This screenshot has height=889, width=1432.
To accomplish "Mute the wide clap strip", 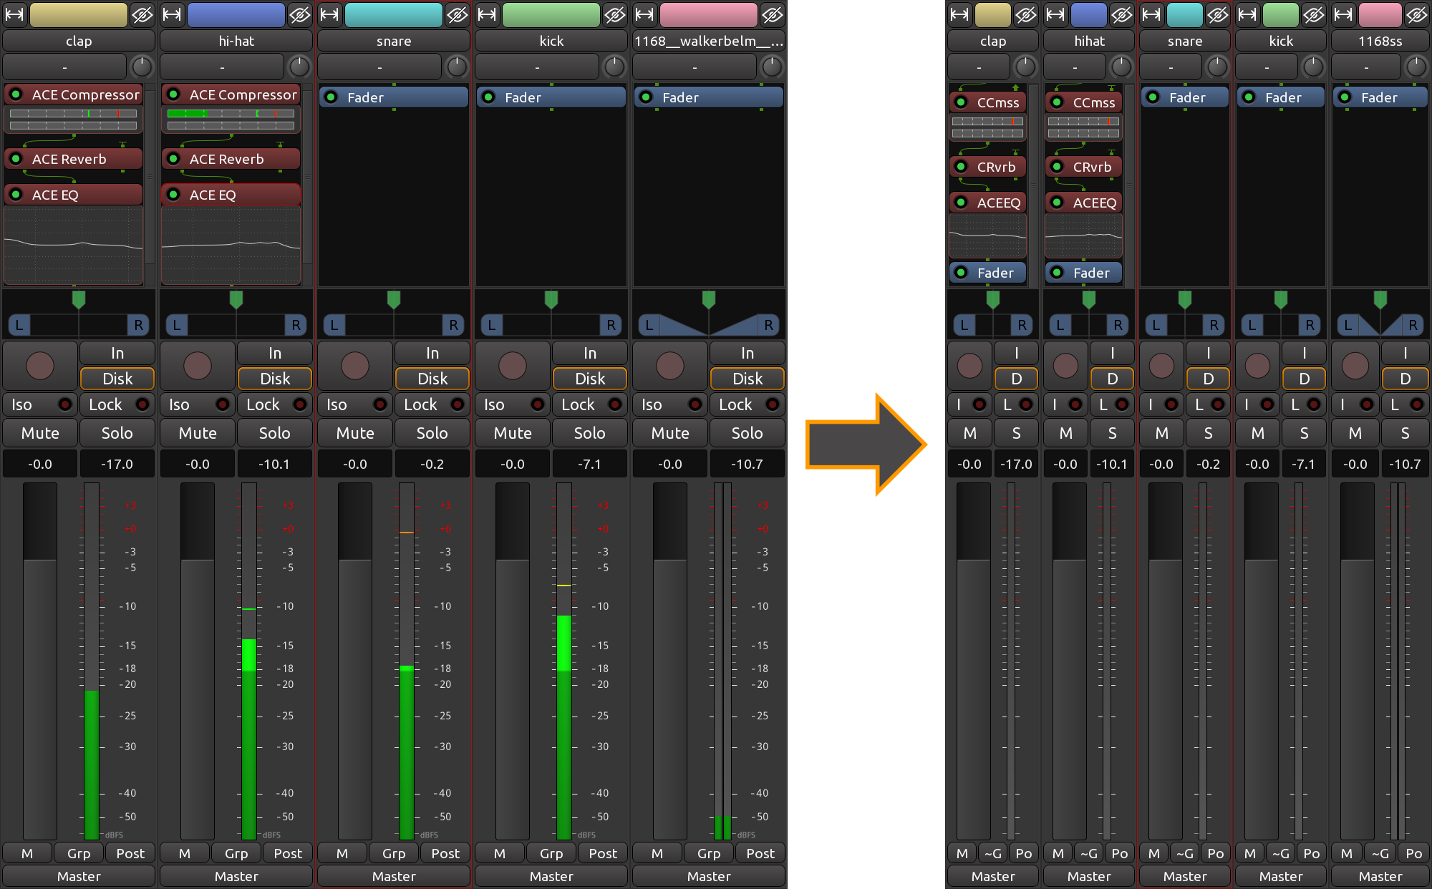I will click(40, 433).
